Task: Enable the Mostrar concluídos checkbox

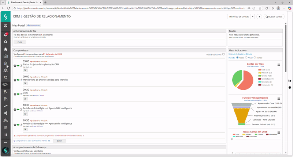Action: tap(223, 54)
